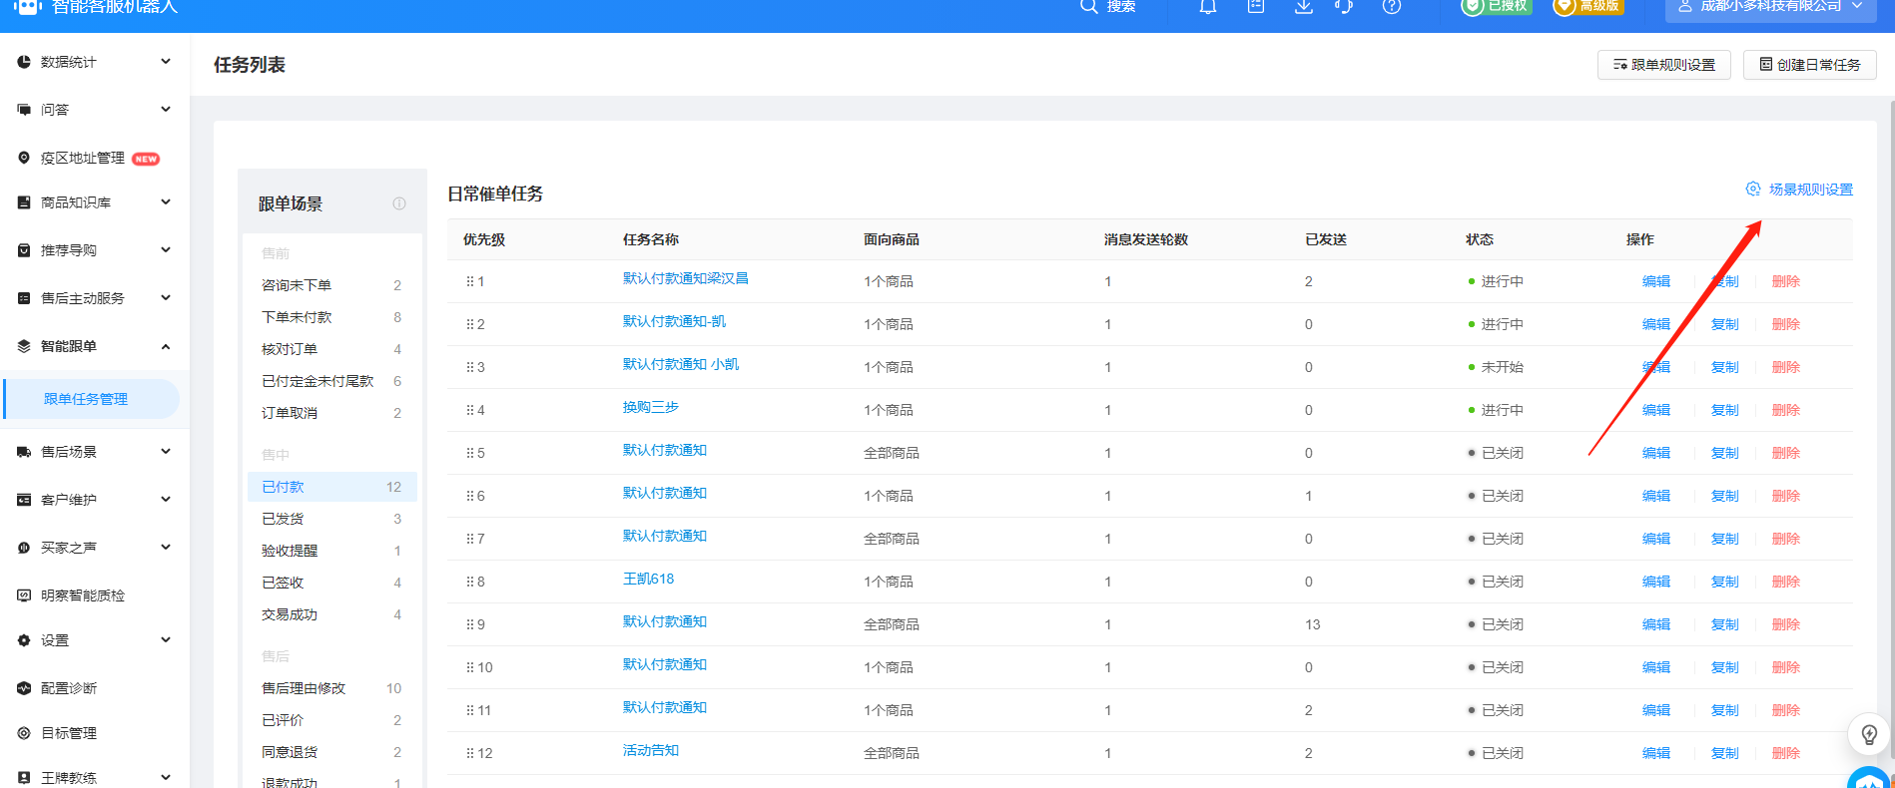Expand the 商品知识库 menu chevron
Viewport: 1895px width, 788px height.
[166, 202]
